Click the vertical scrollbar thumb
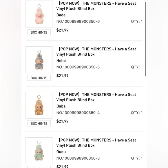The height and width of the screenshot is (168, 168). click(x=146, y=39)
